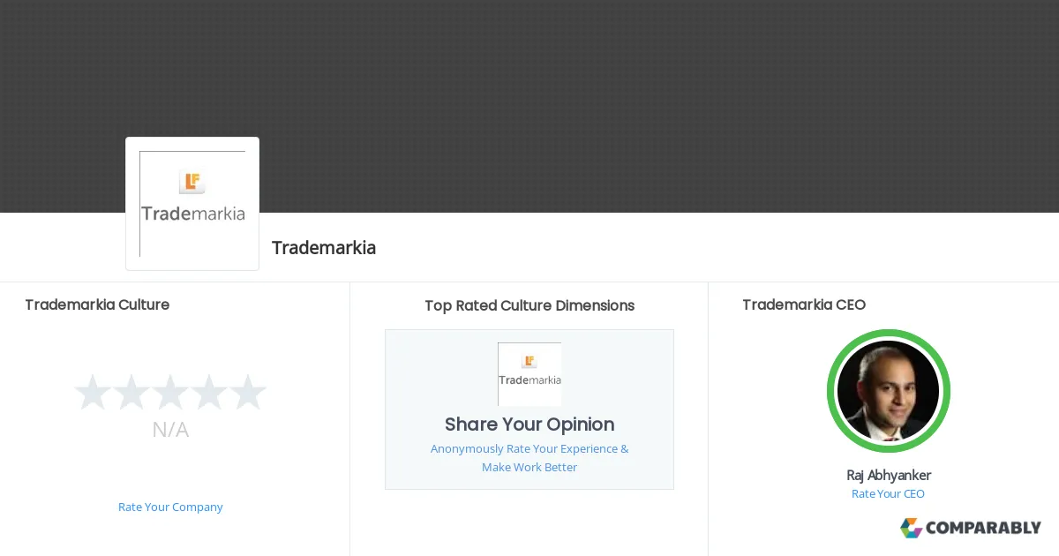This screenshot has height=556, width=1059.
Task: Click the Trademarkia CEO section heading
Action: [804, 304]
